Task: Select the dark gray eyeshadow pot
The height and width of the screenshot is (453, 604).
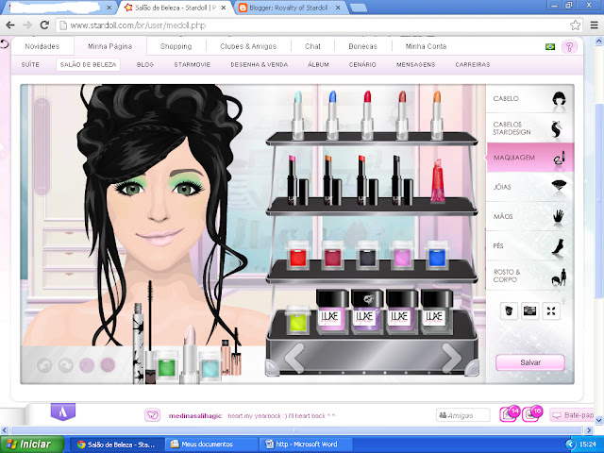Action: pyautogui.click(x=367, y=256)
